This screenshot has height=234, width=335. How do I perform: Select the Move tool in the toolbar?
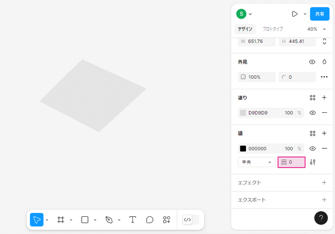[x=37, y=220]
